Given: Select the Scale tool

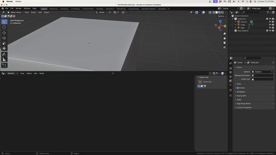Looking at the screenshot, I should pos(4,43).
